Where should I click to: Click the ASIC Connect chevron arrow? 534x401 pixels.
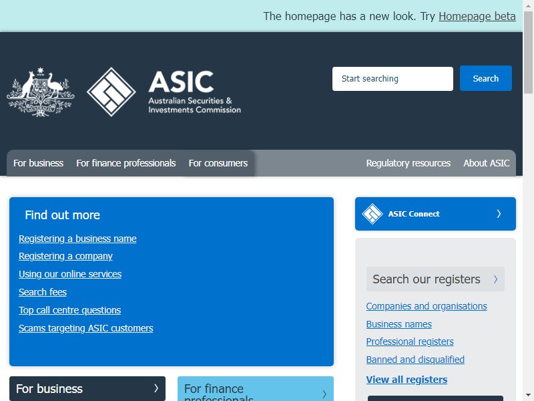click(499, 214)
